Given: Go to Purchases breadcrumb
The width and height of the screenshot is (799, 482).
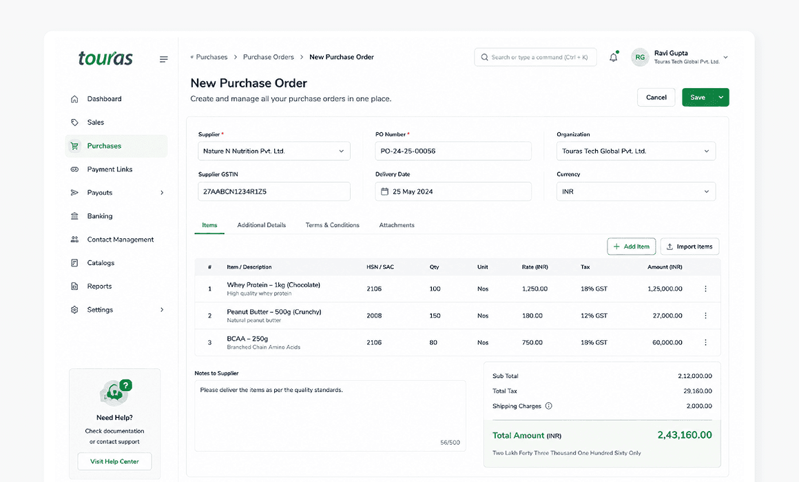Looking at the screenshot, I should pos(211,57).
